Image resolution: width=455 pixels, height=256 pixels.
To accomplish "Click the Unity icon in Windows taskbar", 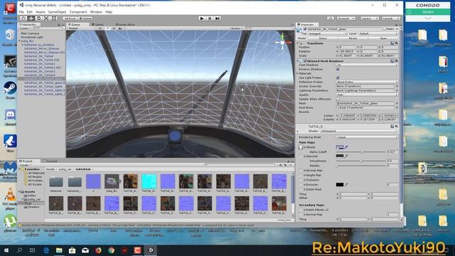I will [x=151, y=250].
